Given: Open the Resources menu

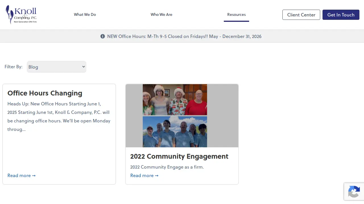Looking at the screenshot, I should click(236, 14).
